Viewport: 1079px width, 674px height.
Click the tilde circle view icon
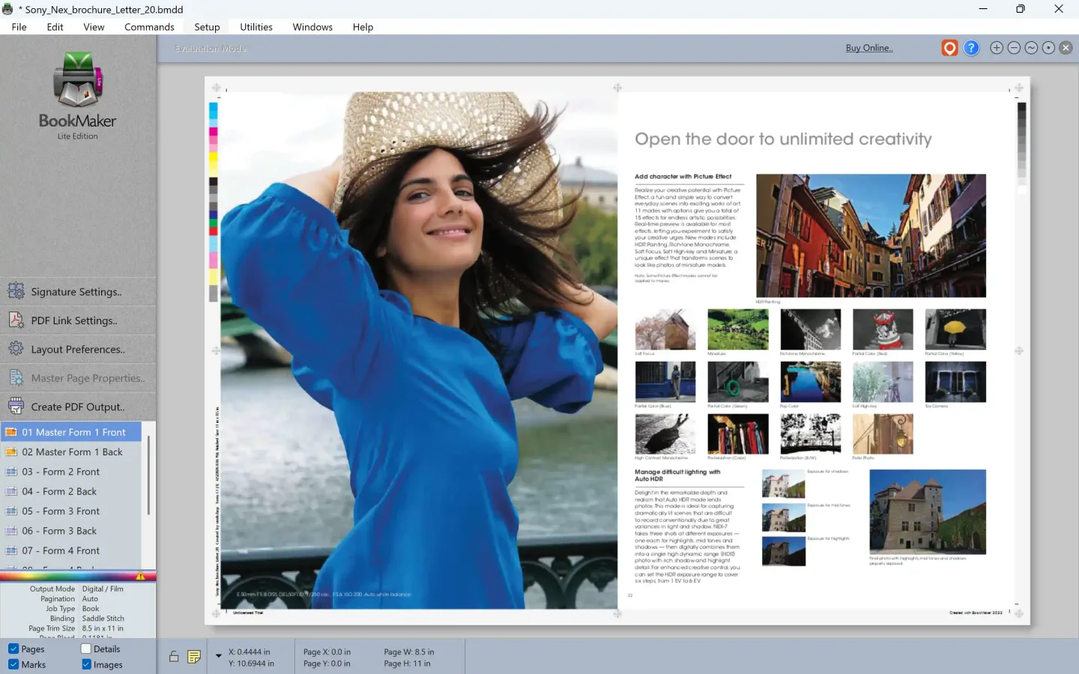tap(1031, 48)
